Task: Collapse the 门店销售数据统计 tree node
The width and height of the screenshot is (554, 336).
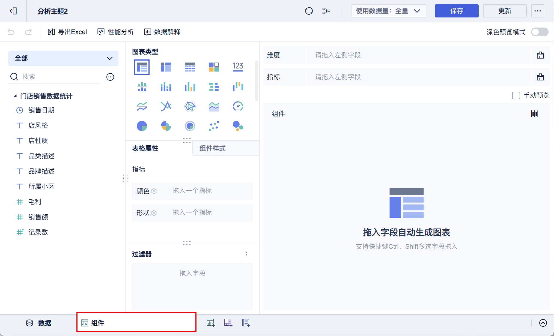Action: (16, 96)
